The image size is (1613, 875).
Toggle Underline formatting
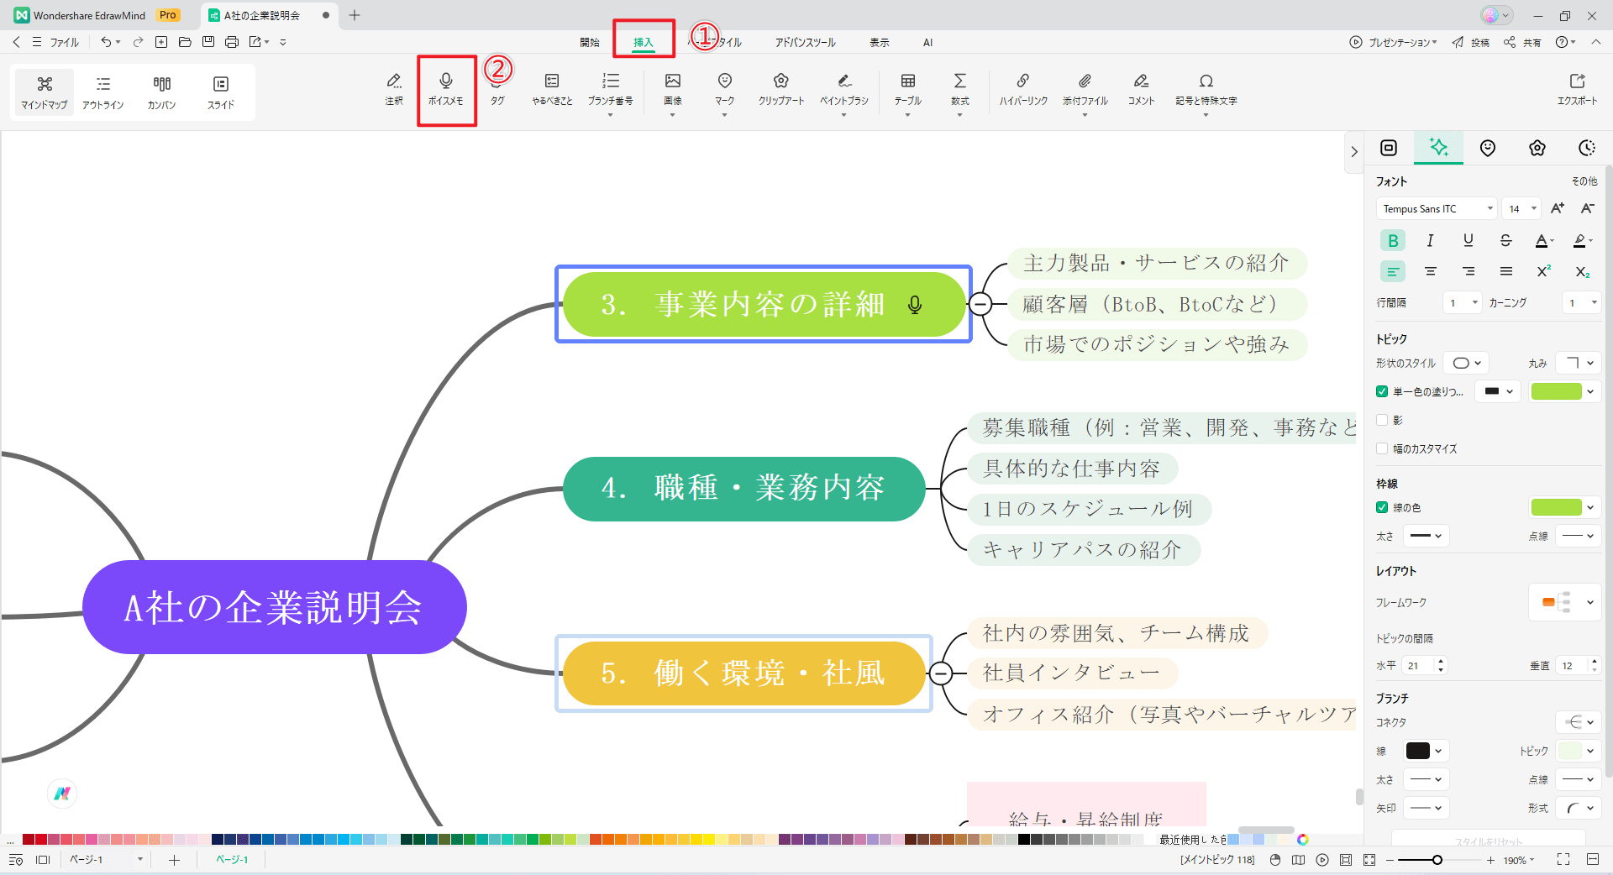click(1469, 241)
